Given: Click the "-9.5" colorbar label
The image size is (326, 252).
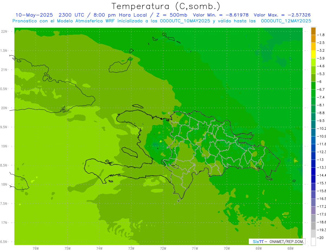Looking at the screenshot, I should click(x=321, y=121).
